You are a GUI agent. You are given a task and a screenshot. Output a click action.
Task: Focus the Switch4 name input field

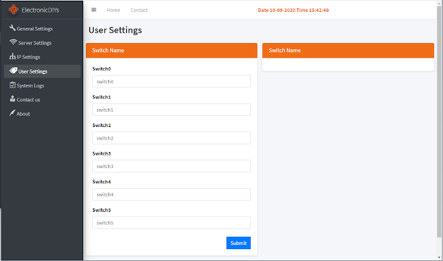click(171, 194)
